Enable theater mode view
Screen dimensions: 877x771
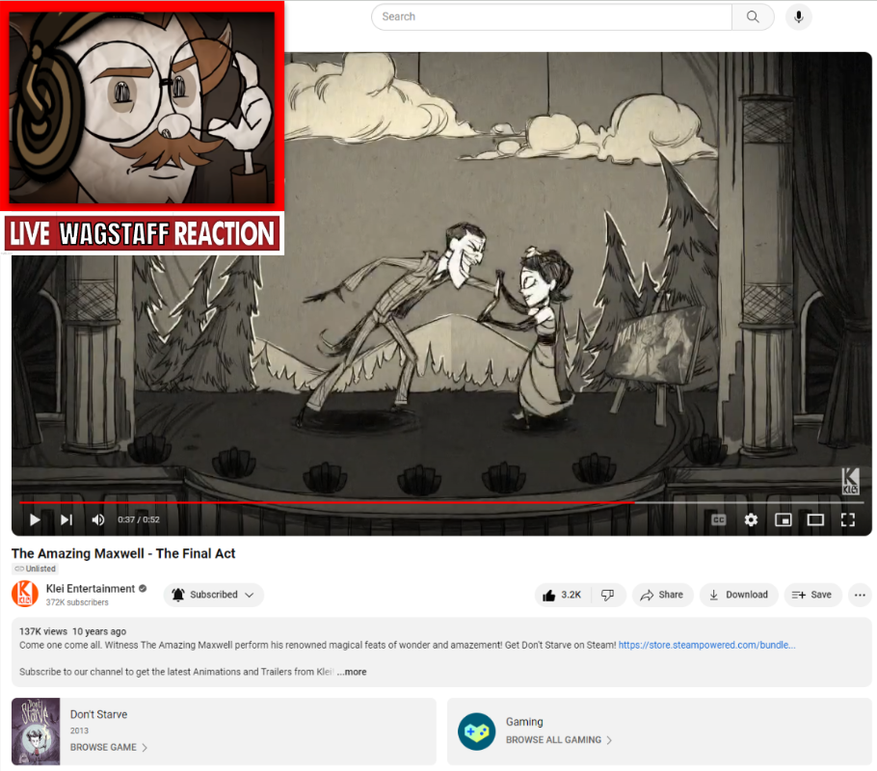(815, 519)
